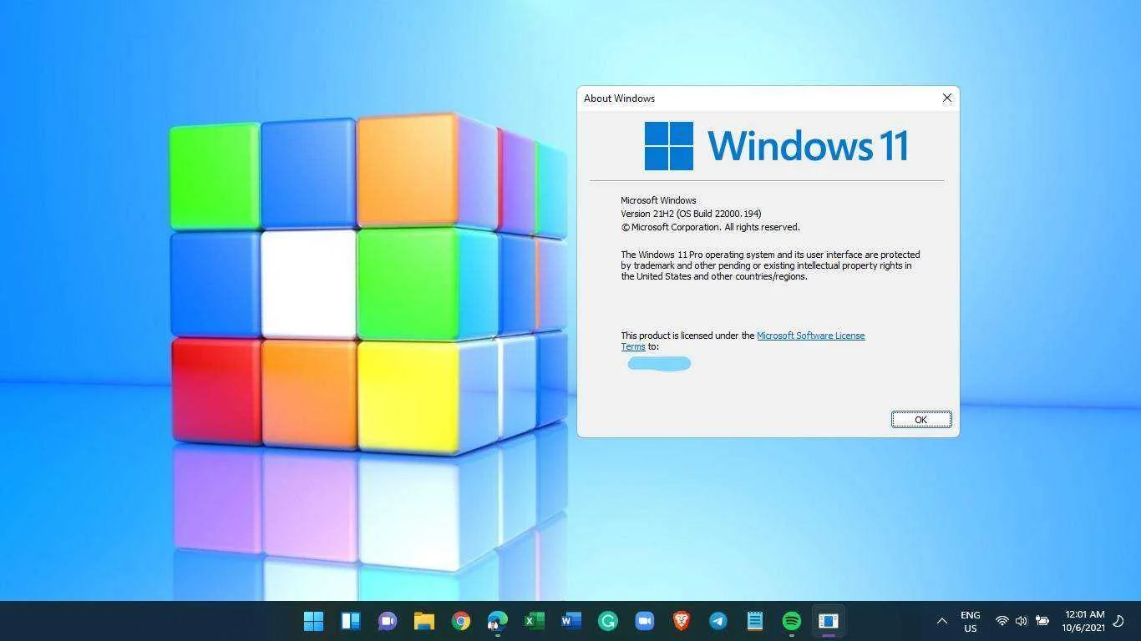Viewport: 1141px width, 641px height.
Task: Click the battery status tray icon
Action: [1042, 621]
